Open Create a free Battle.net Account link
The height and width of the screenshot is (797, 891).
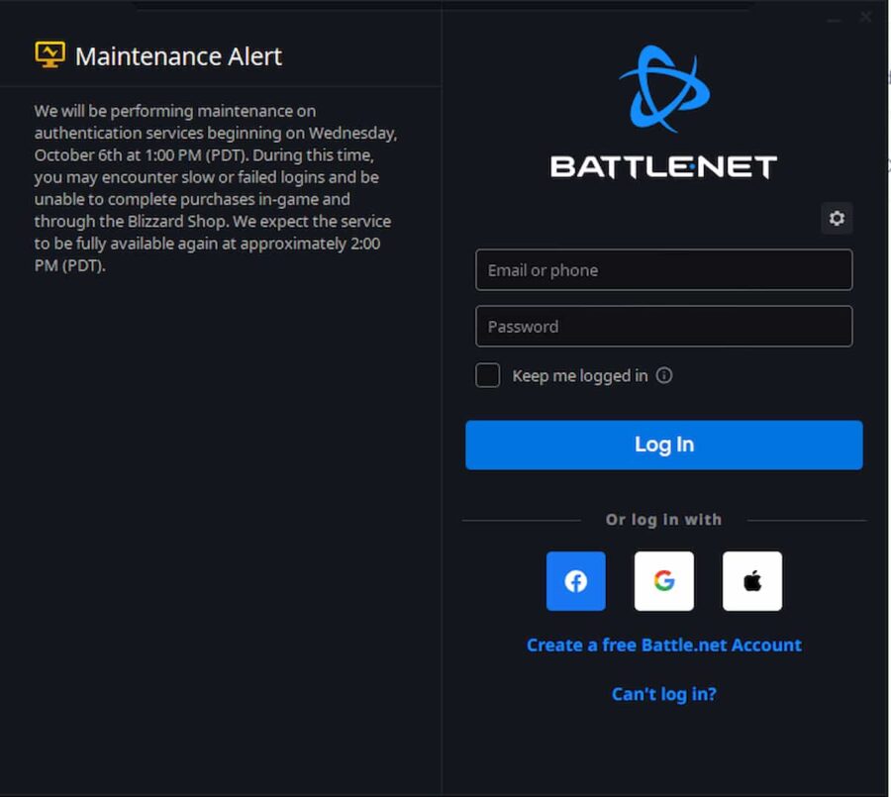point(663,646)
